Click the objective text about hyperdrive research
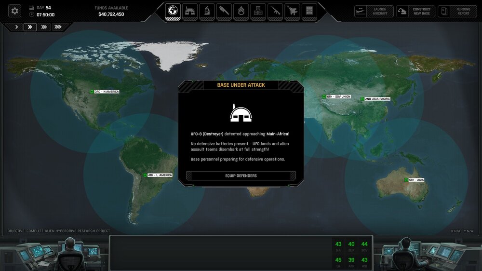482x271 pixels. [59, 230]
